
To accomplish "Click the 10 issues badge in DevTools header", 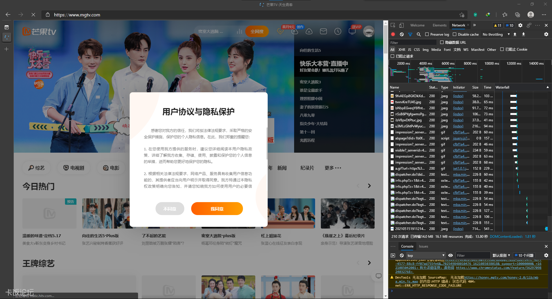I will click(x=509, y=25).
